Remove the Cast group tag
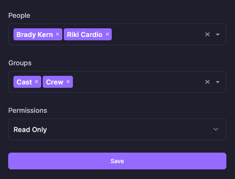 click(x=36, y=82)
